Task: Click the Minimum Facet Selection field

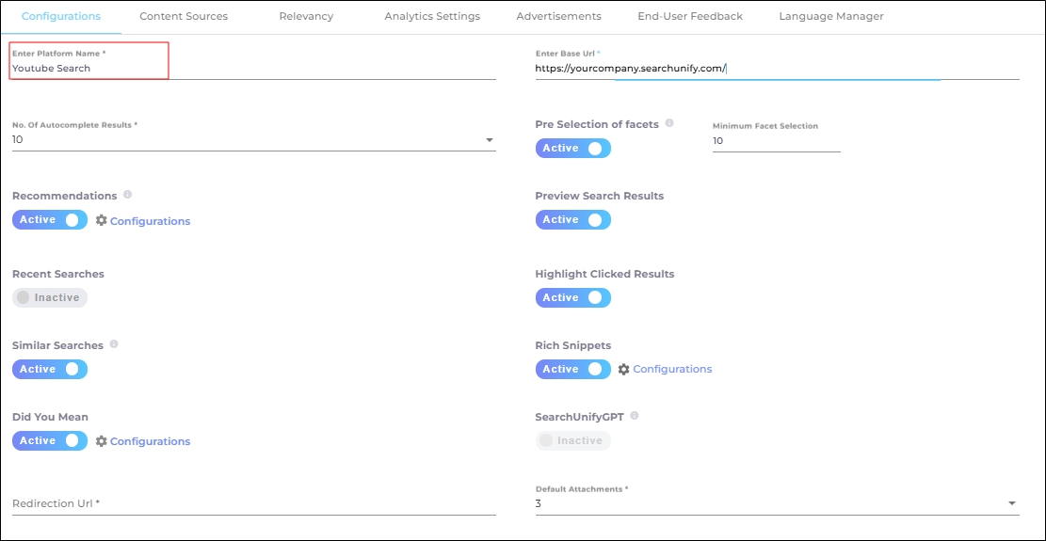Action: (x=776, y=141)
